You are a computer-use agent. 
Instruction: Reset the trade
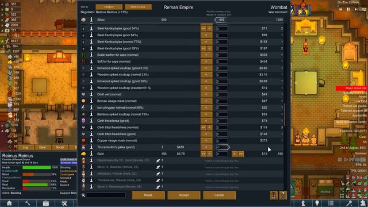point(148,195)
